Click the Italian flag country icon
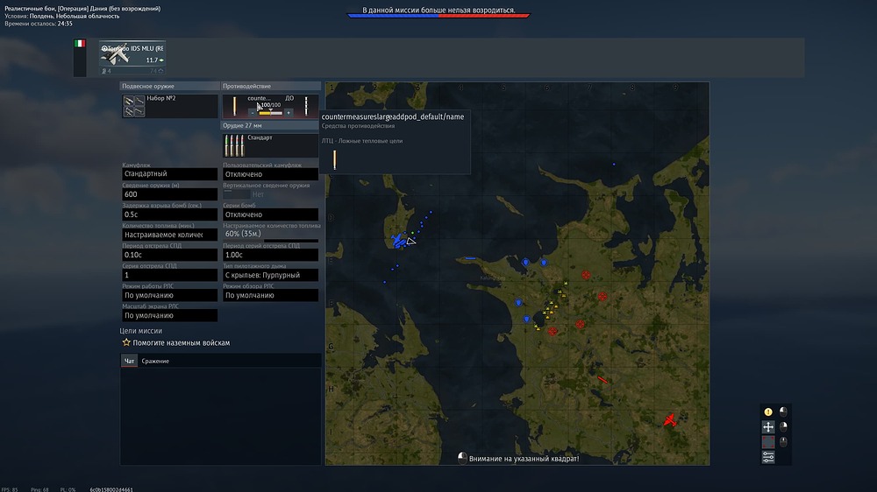The height and width of the screenshot is (492, 877). tap(80, 44)
